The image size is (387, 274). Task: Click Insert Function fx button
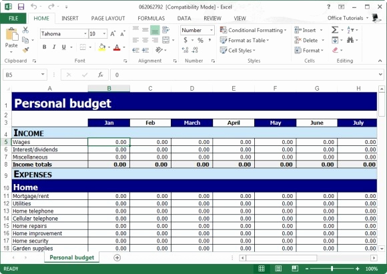(101, 75)
